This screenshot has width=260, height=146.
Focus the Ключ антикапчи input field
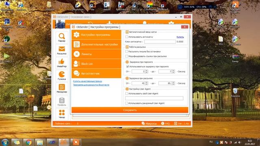160,42
